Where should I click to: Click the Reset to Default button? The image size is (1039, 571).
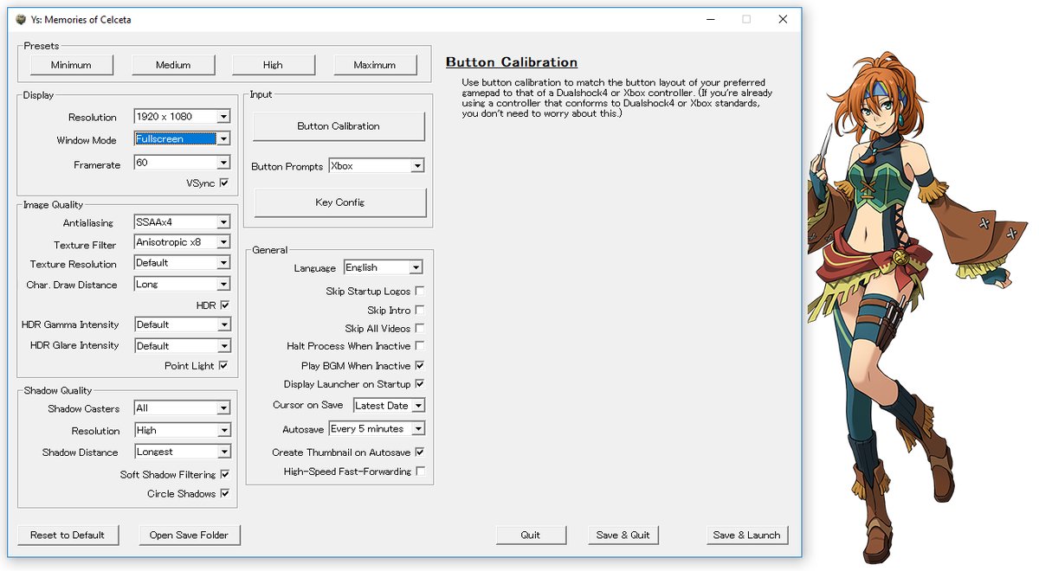pyautogui.click(x=68, y=536)
